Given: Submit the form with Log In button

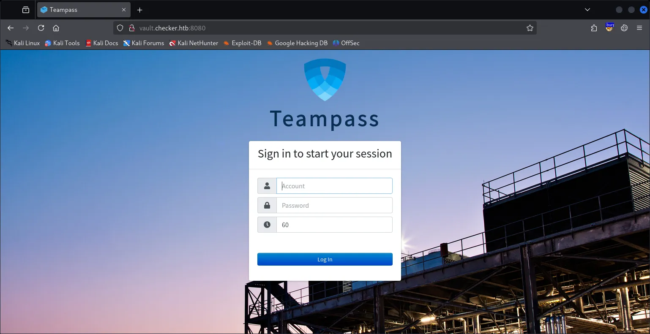Looking at the screenshot, I should 325,259.
